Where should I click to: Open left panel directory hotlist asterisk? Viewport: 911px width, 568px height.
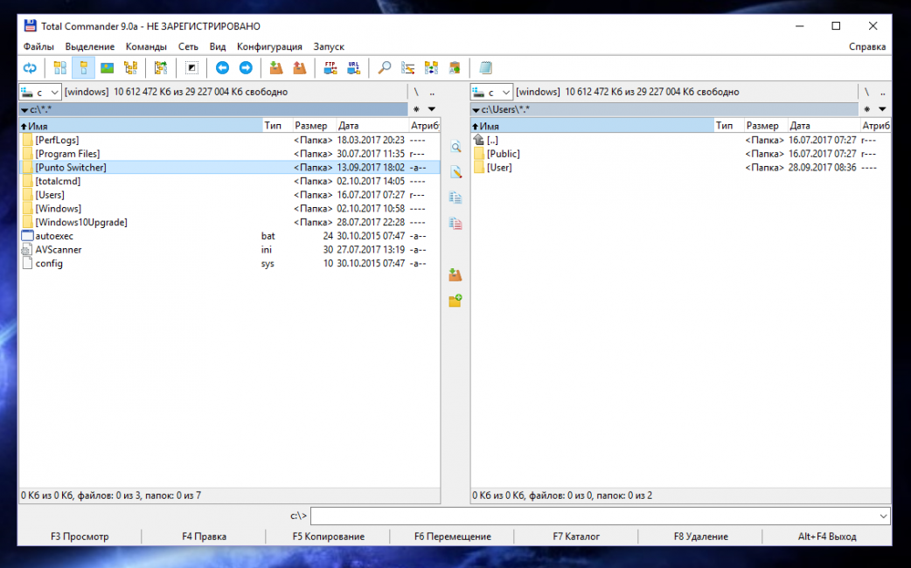[416, 109]
